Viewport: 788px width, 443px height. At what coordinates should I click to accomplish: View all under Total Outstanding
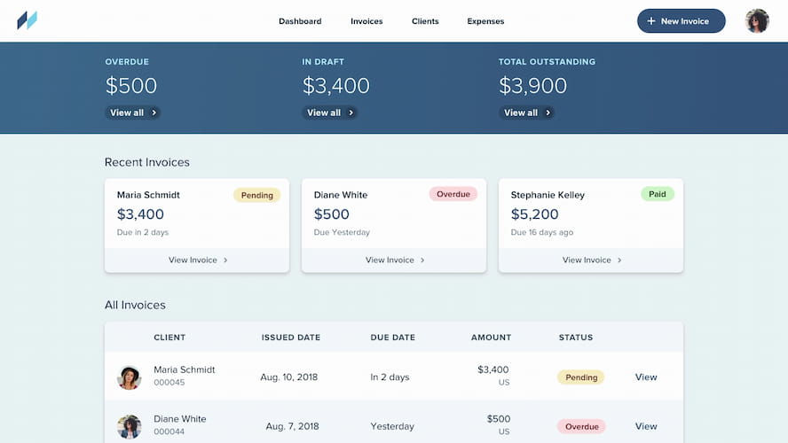[x=527, y=113]
